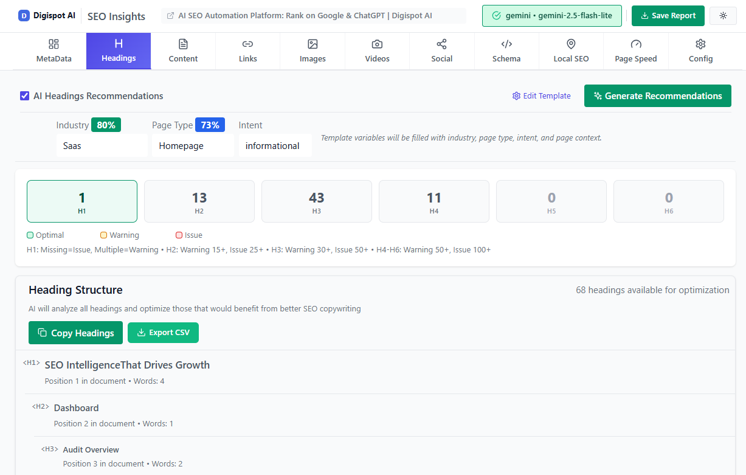This screenshot has height=475, width=746.
Task: Click the gemini-2.5-flash-lite model badge
Action: 552,16
